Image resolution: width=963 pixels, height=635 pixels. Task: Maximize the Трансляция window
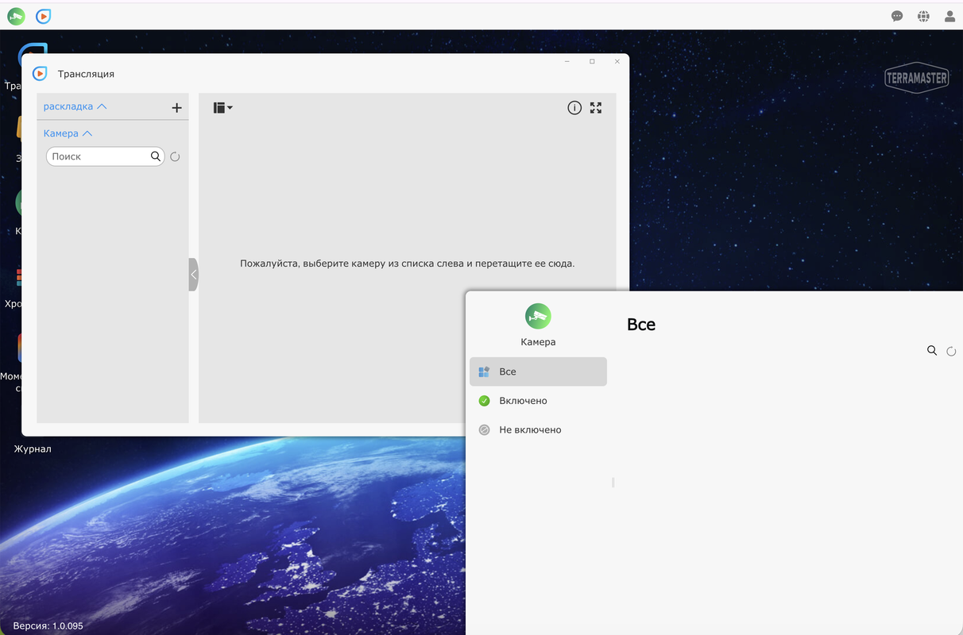point(592,61)
